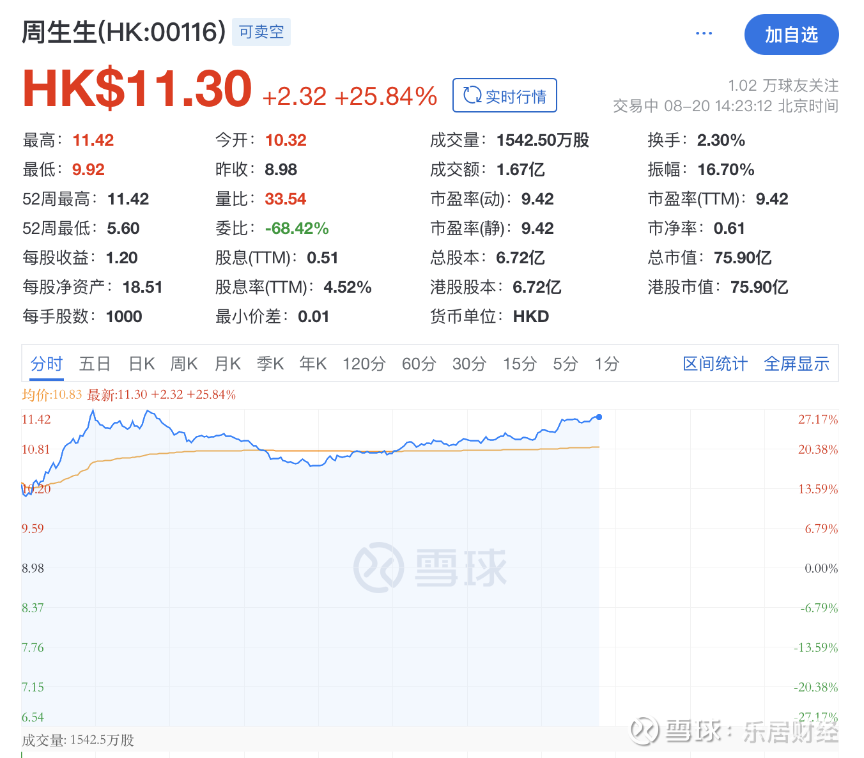
Task: Show the 30分 chart
Action: click(x=470, y=364)
